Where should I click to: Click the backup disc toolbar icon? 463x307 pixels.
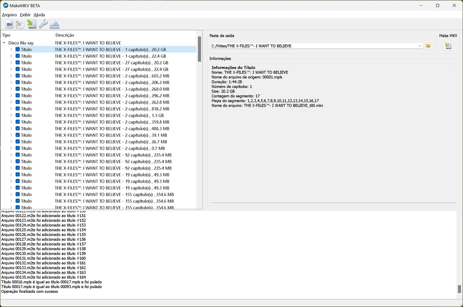tap(20, 24)
